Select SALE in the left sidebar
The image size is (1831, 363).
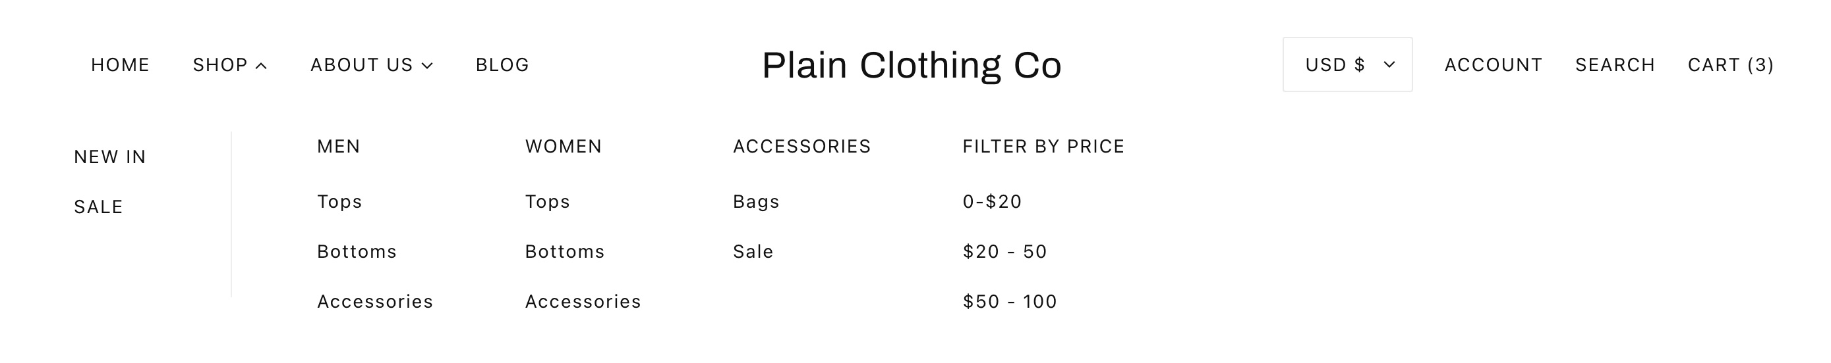point(99,207)
